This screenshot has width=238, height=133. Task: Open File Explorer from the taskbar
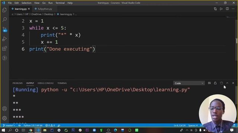coord(45,130)
